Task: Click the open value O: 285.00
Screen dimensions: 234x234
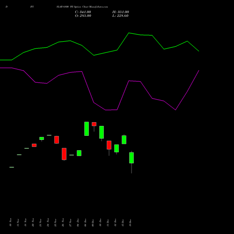Action: [x=83, y=16]
